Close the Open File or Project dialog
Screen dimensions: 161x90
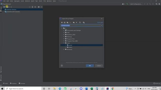click(102, 19)
